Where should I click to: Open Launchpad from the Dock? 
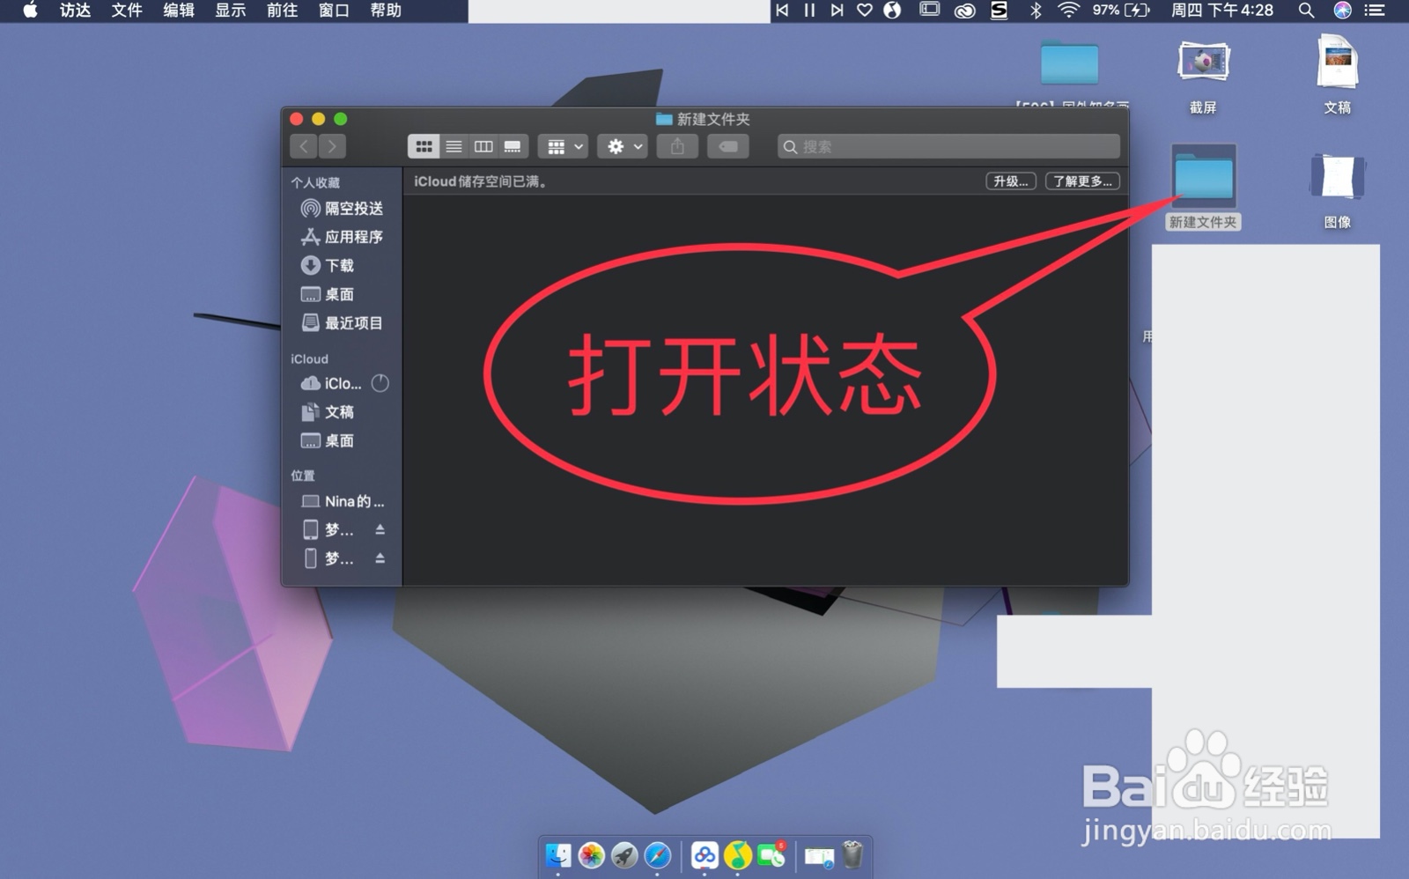coord(624,854)
